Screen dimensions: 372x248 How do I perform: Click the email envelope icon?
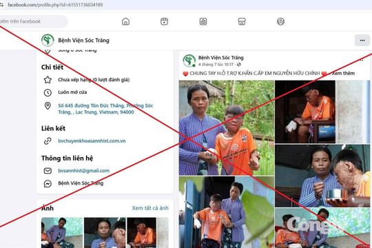[48, 171]
